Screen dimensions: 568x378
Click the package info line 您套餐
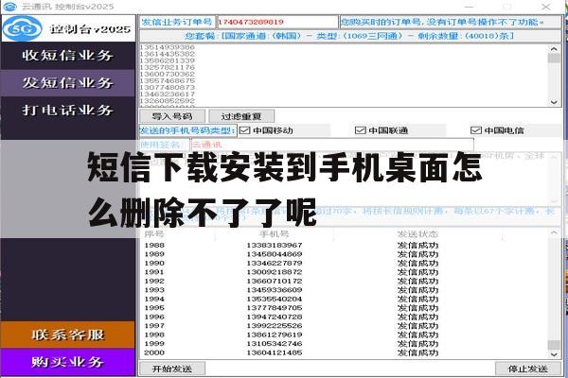pos(350,36)
